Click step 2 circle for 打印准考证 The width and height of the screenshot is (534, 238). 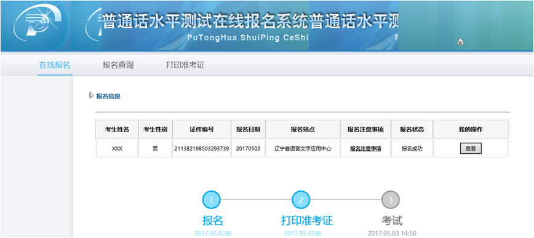pyautogui.click(x=301, y=199)
